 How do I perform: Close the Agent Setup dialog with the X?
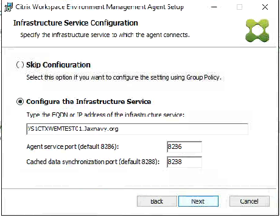[x=265, y=7]
